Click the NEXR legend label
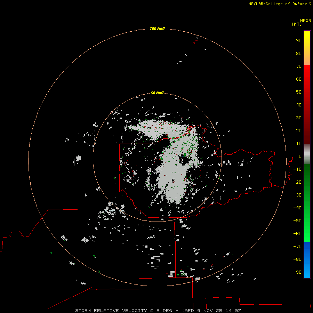 tap(306, 21)
